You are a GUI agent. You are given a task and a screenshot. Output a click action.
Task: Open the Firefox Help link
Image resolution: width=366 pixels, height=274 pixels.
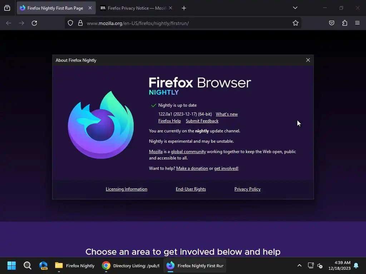coord(169,121)
